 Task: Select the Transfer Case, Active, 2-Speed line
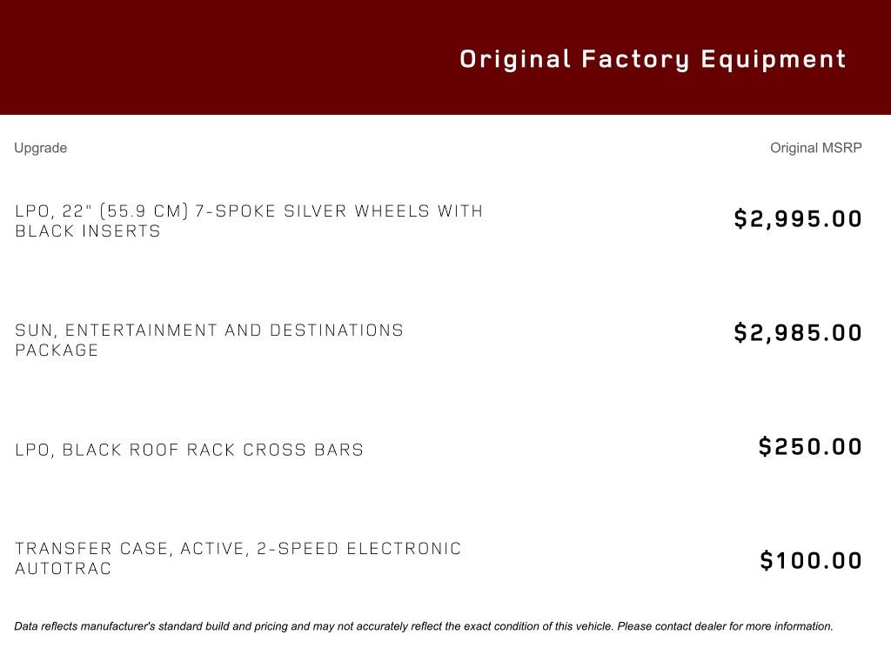pos(238,549)
